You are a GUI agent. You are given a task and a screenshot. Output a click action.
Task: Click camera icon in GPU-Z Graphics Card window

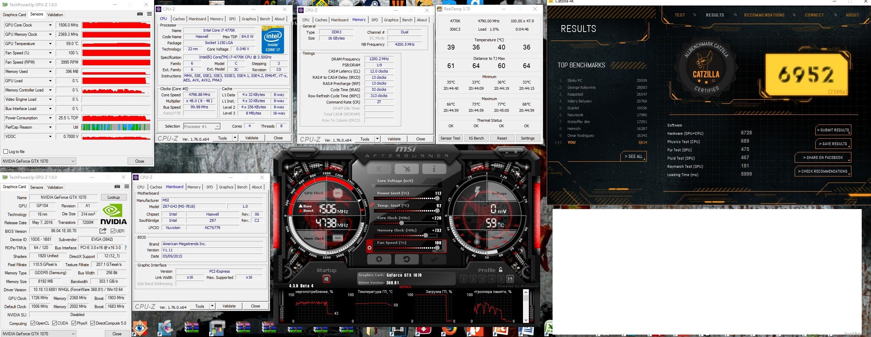tap(117, 186)
